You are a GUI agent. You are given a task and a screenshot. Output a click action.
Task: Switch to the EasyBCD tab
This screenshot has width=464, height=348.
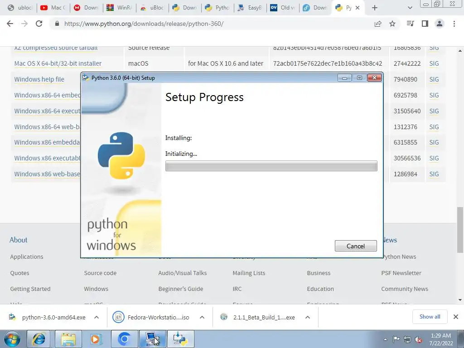[x=250, y=8]
